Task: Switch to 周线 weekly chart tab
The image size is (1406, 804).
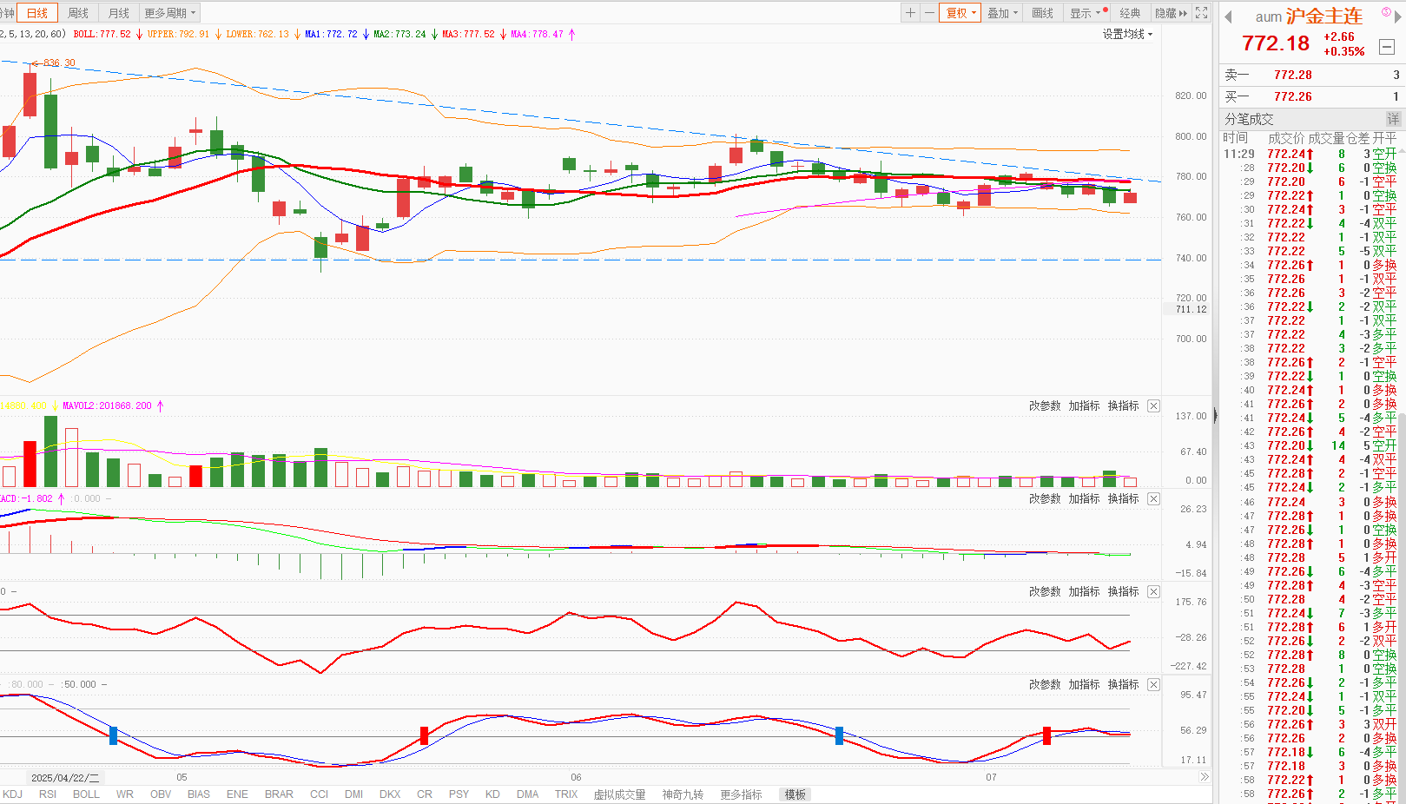Action: (78, 13)
